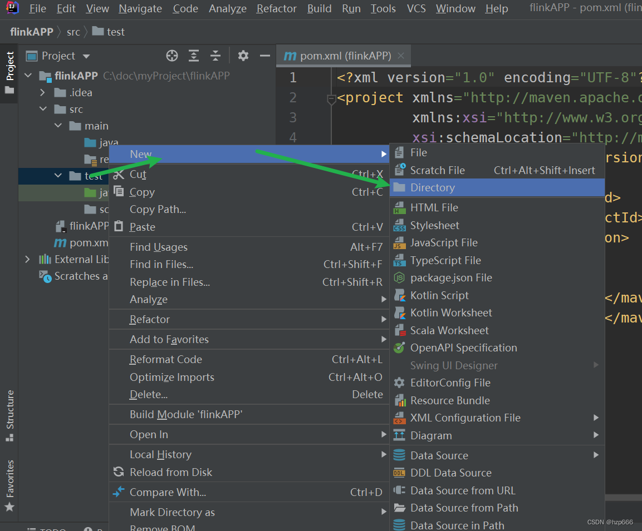The image size is (642, 531).
Task: Click the locate-in-project target icon
Action: pyautogui.click(x=172, y=56)
